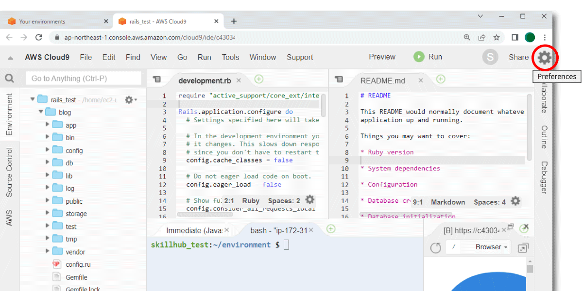Open Chrome tab search chevron
This screenshot has width=583, height=291.
point(480,16)
